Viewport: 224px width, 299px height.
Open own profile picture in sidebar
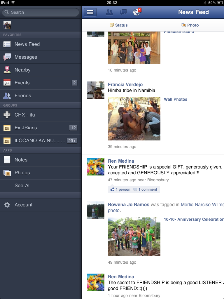[x=7, y=25]
